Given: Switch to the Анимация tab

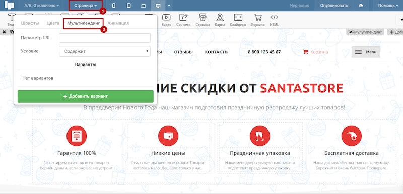Looking at the screenshot, I should click(x=118, y=23).
